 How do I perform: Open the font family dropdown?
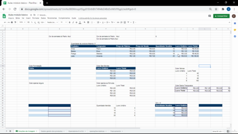click(52, 22)
